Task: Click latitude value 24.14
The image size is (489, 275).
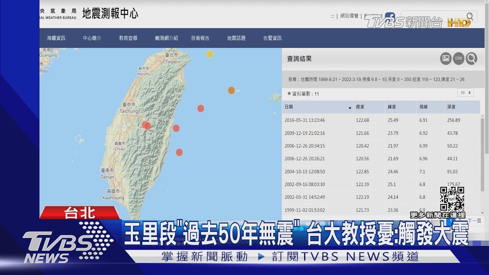Action: click(x=393, y=197)
